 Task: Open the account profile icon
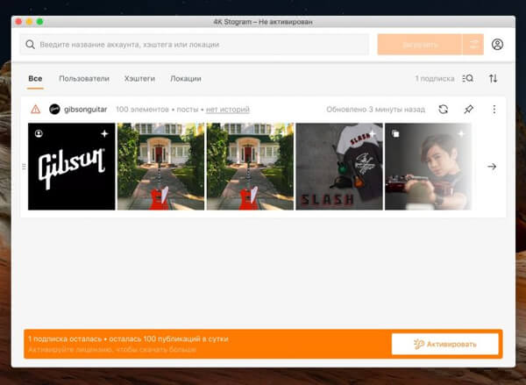(x=497, y=45)
